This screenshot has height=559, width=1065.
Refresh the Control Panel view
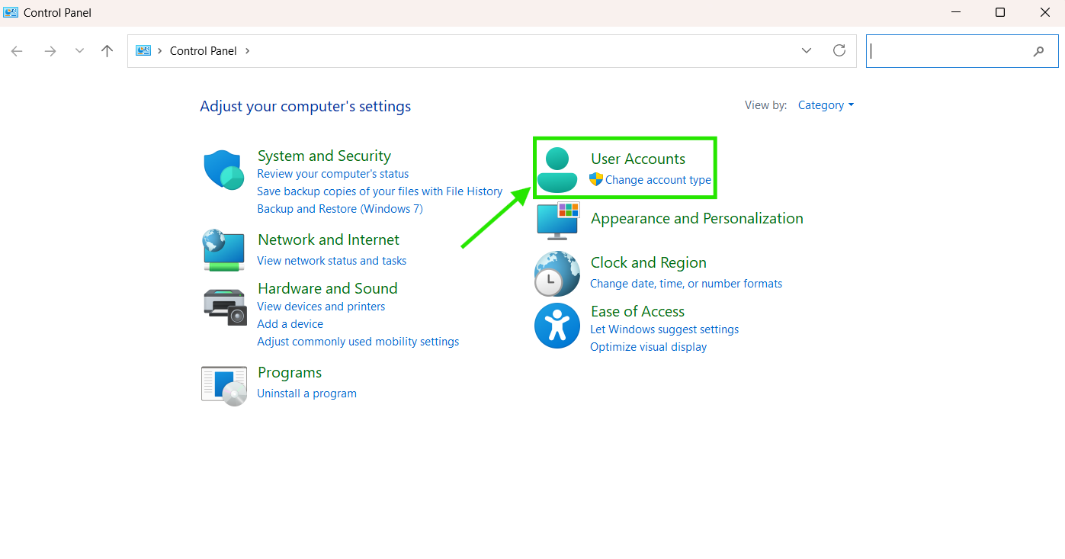coord(839,50)
